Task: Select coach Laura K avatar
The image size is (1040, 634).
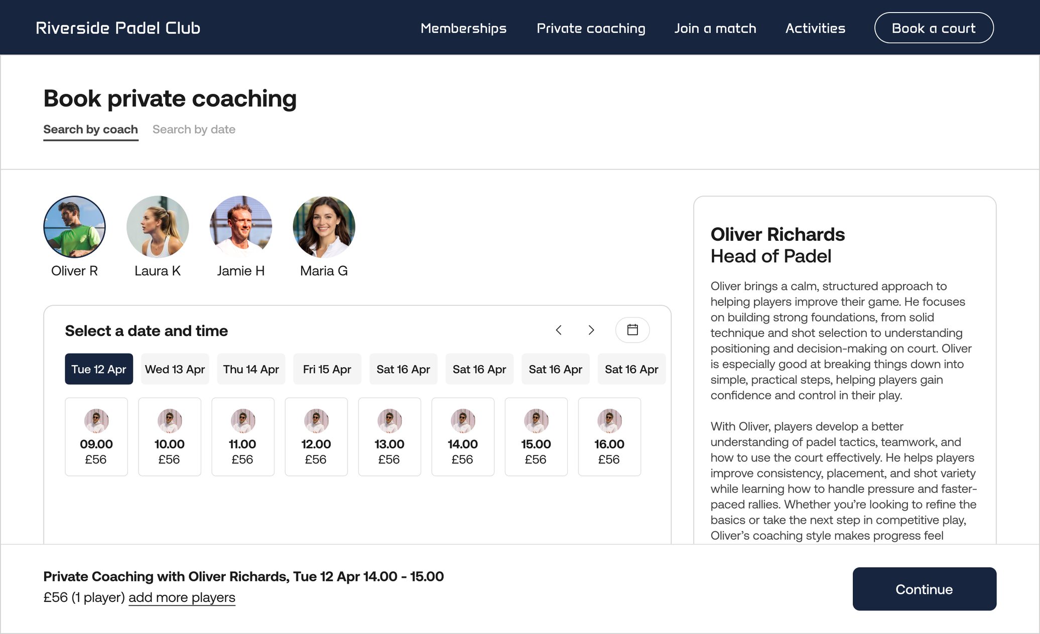Action: click(x=158, y=227)
